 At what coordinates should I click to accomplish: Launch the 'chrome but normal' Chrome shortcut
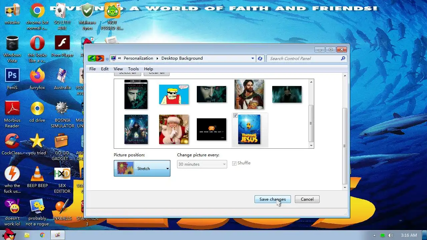tap(37, 17)
